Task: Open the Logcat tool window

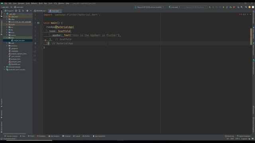Action: coord(76,136)
